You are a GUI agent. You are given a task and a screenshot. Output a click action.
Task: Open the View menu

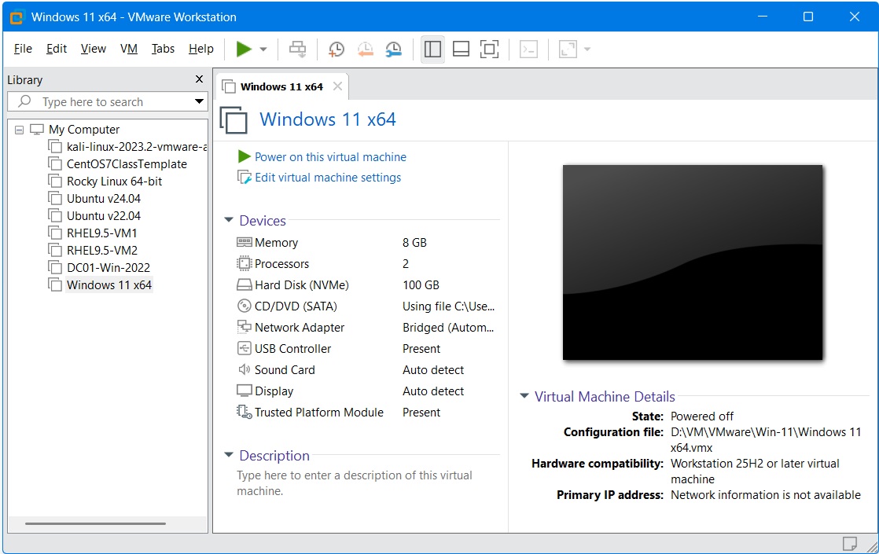pos(93,49)
